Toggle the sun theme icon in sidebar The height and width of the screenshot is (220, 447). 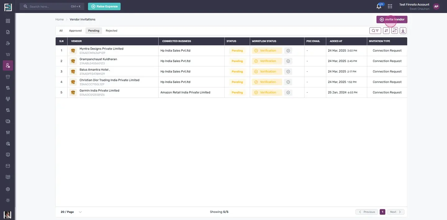8,200
